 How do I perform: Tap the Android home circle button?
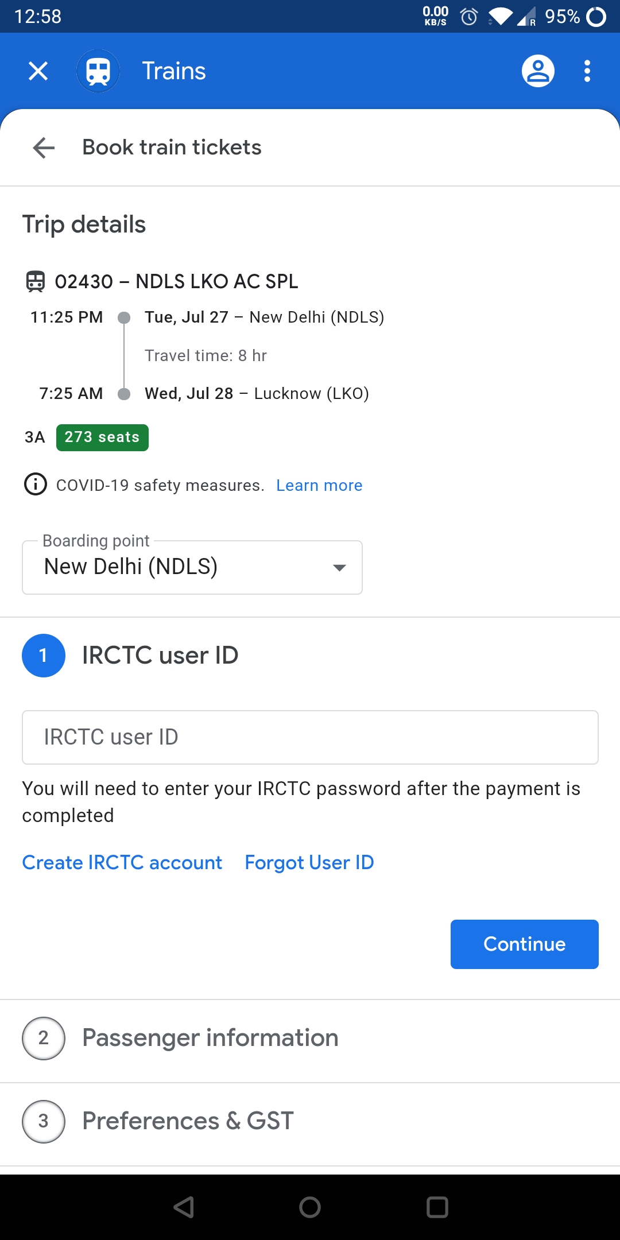click(x=310, y=1207)
